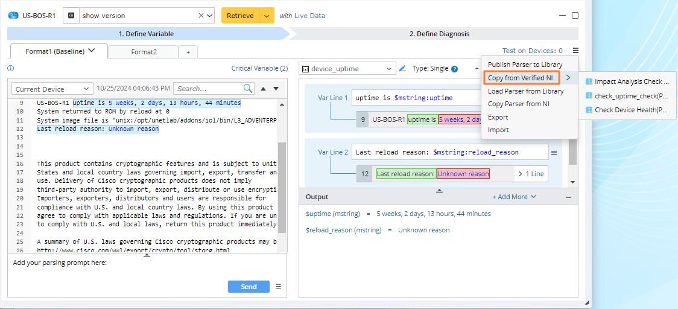Click the info icon above device output
This screenshot has width=678, height=309.
pos(10,69)
